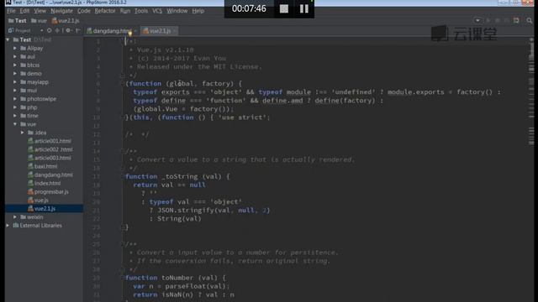Open the Help menu
The width and height of the screenshot is (538, 302).
[198, 11]
